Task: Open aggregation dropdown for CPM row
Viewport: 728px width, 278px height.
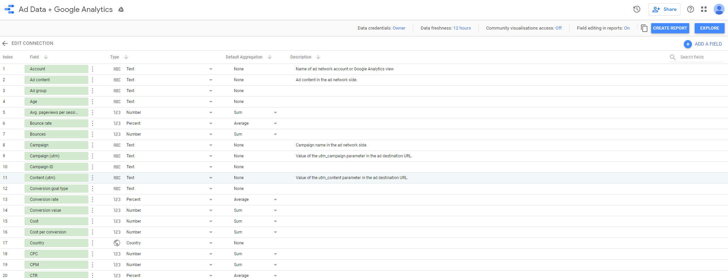Action: coord(275,265)
